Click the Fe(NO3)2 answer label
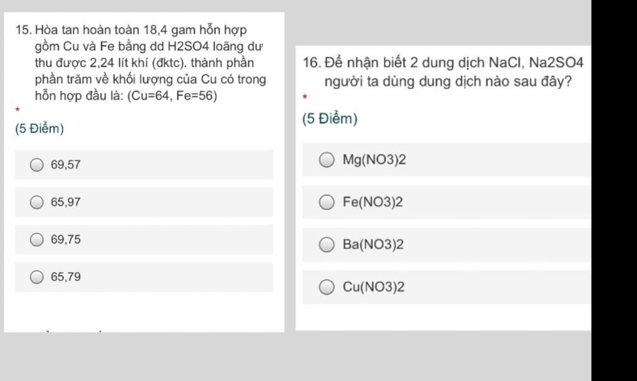 click(373, 202)
